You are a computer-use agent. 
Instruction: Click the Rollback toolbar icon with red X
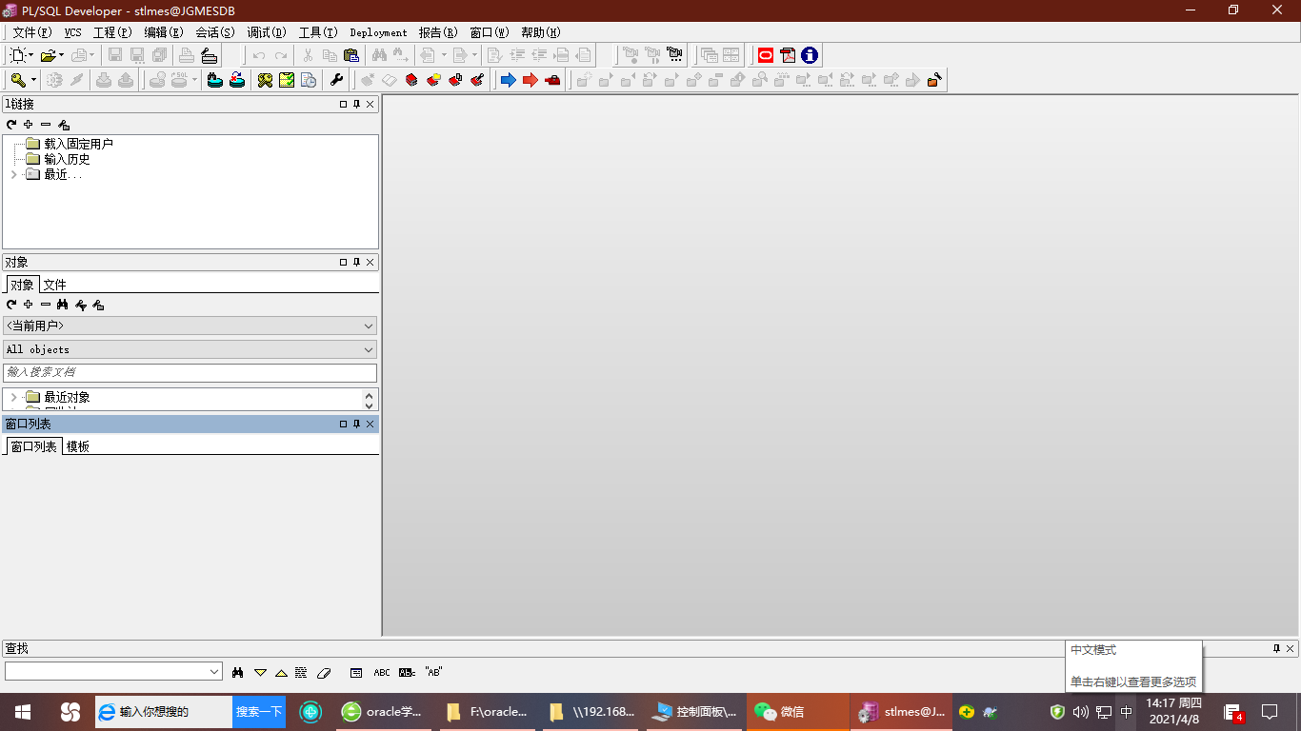237,80
